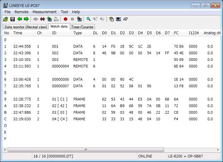Click the search downward magnifier icon
The image size is (223, 162).
[x=102, y=19]
